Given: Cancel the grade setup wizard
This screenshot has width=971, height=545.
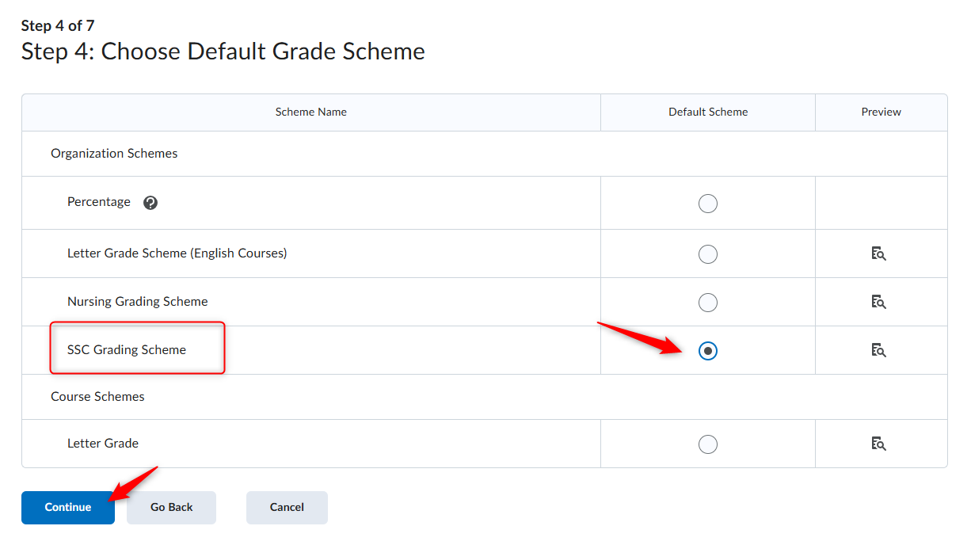Looking at the screenshot, I should (x=287, y=508).
